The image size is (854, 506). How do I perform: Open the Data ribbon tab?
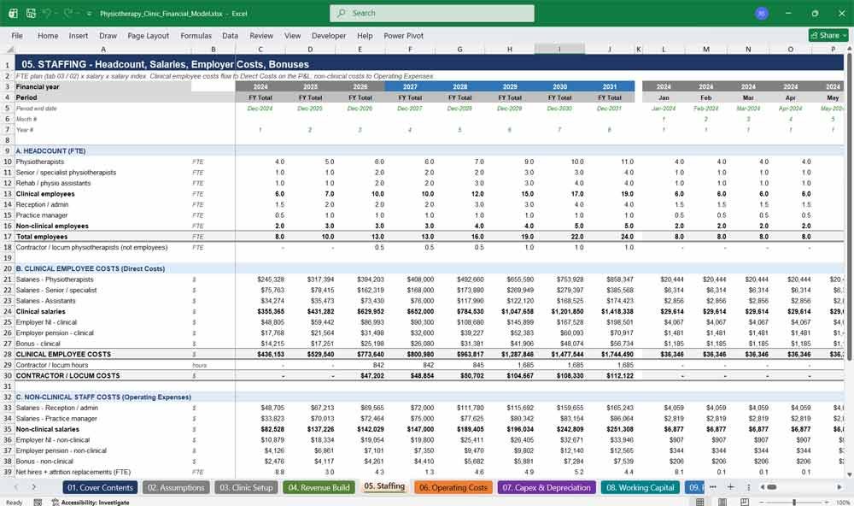[230, 35]
